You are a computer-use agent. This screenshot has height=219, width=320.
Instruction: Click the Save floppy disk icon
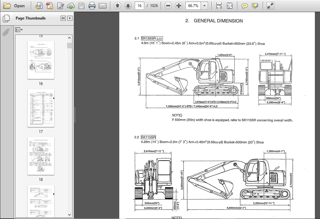click(81, 6)
